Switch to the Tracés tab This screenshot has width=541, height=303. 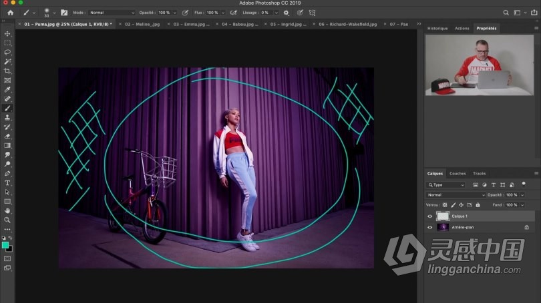(480, 173)
